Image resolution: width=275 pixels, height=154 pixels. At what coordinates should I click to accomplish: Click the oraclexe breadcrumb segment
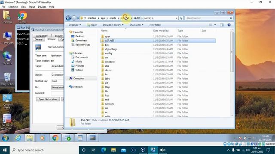point(92,18)
